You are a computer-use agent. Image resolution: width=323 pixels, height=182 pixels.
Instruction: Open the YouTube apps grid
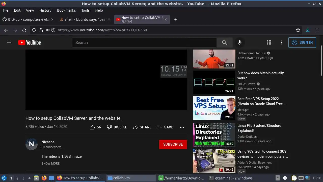pyautogui.click(x=269, y=42)
